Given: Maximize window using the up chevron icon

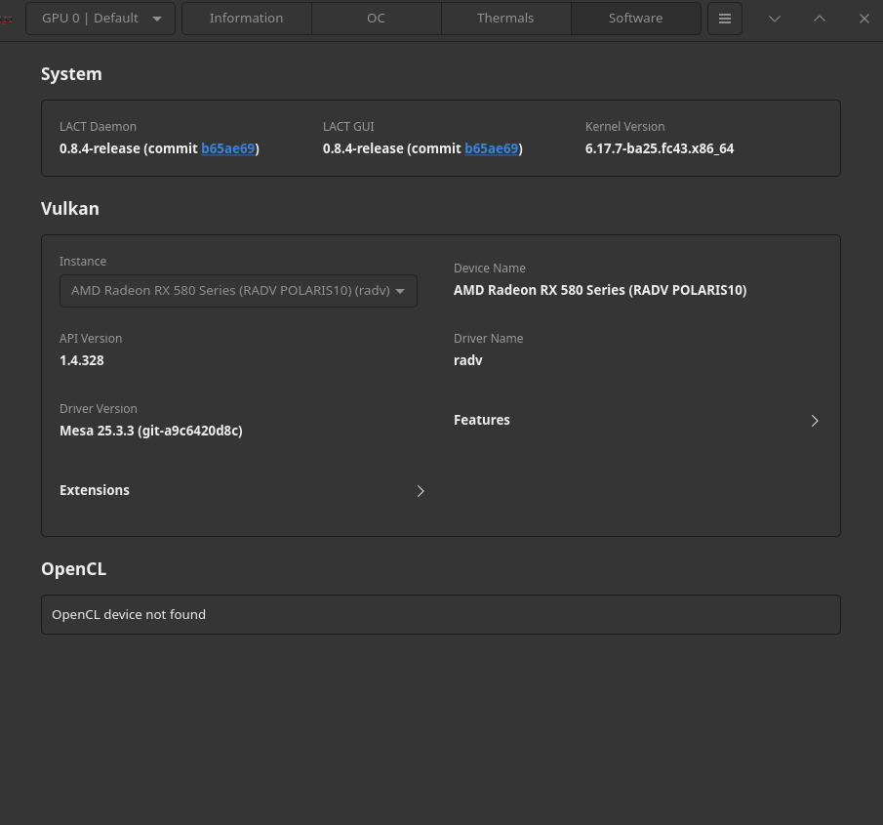Looking at the screenshot, I should tap(820, 19).
